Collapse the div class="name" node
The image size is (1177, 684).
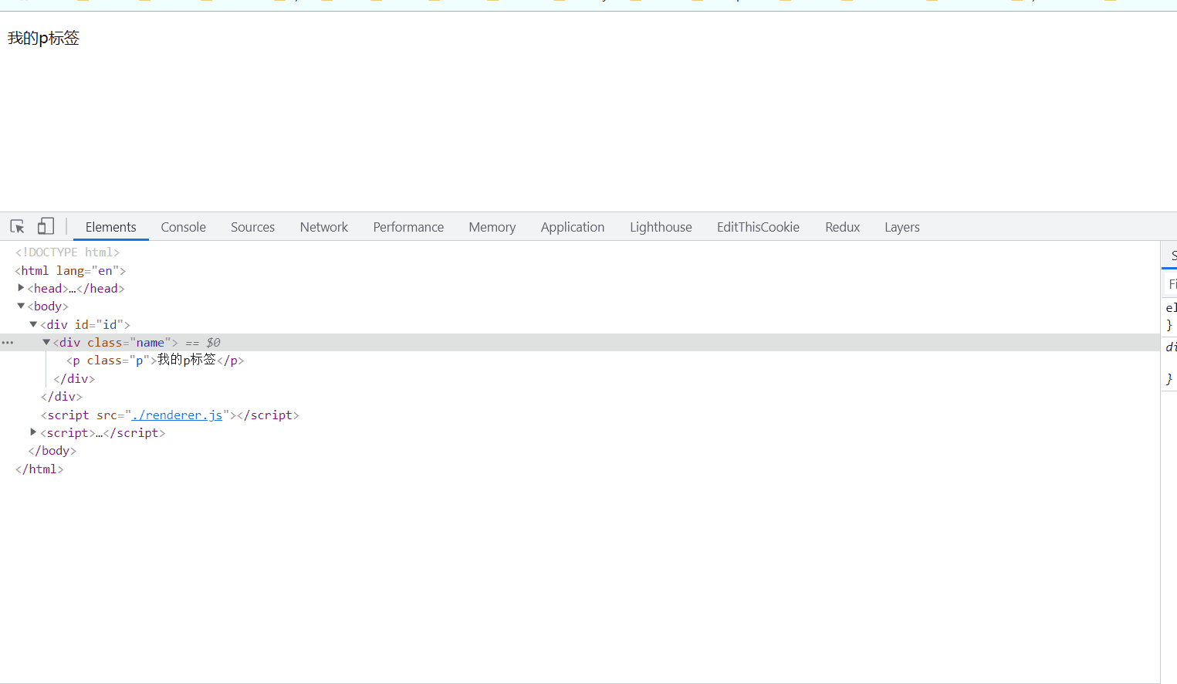tap(46, 342)
